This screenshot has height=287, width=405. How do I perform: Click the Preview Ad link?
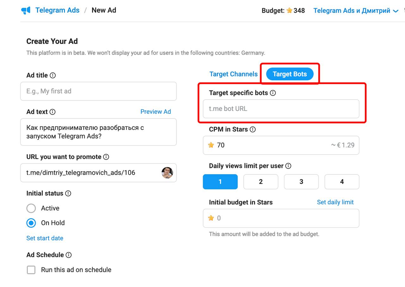click(x=156, y=112)
